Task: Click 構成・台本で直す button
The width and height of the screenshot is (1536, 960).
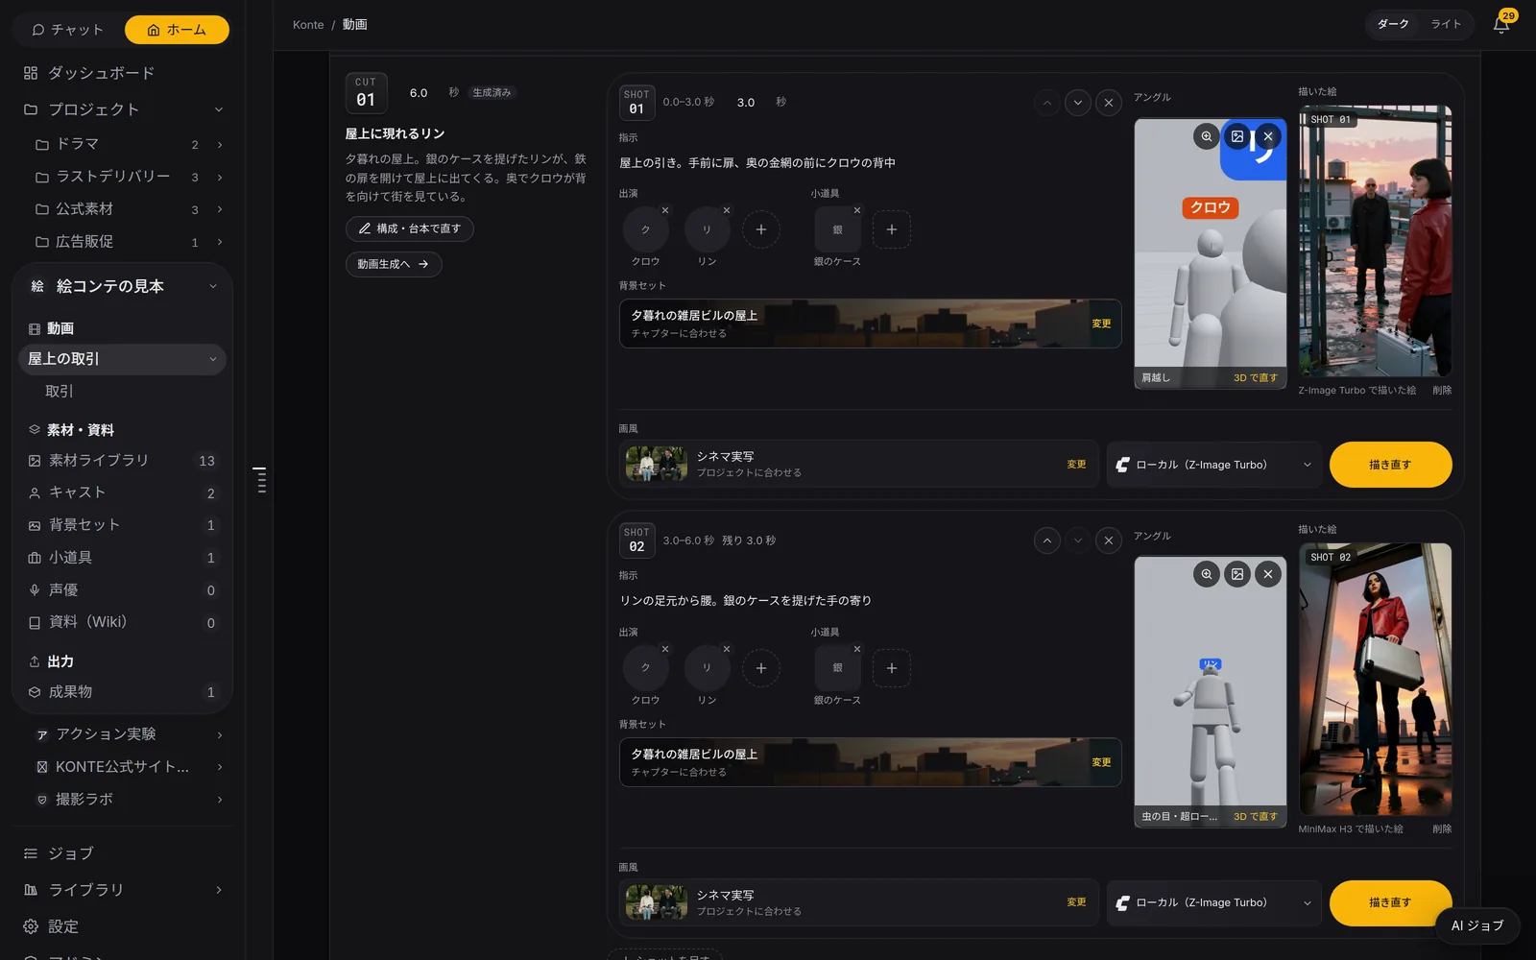Action: (x=409, y=228)
